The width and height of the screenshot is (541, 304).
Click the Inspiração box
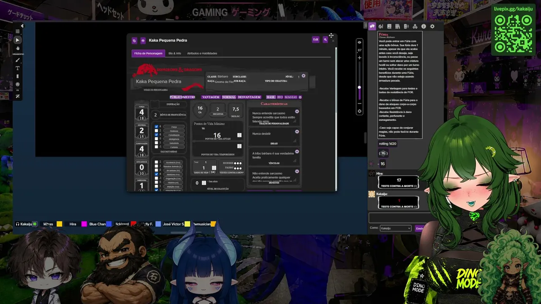point(155,104)
